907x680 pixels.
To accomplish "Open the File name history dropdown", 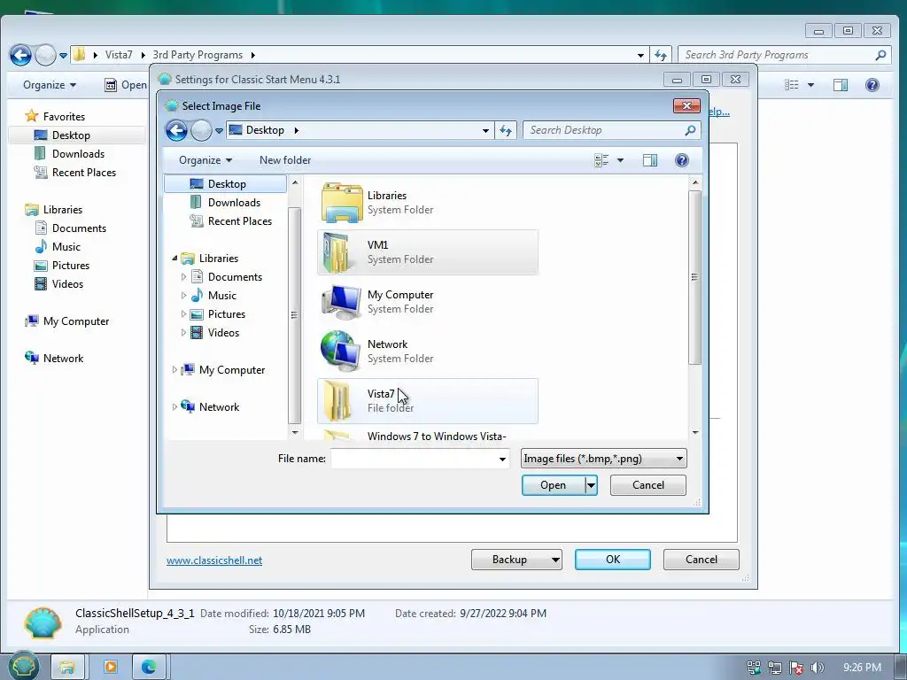I will click(502, 460).
